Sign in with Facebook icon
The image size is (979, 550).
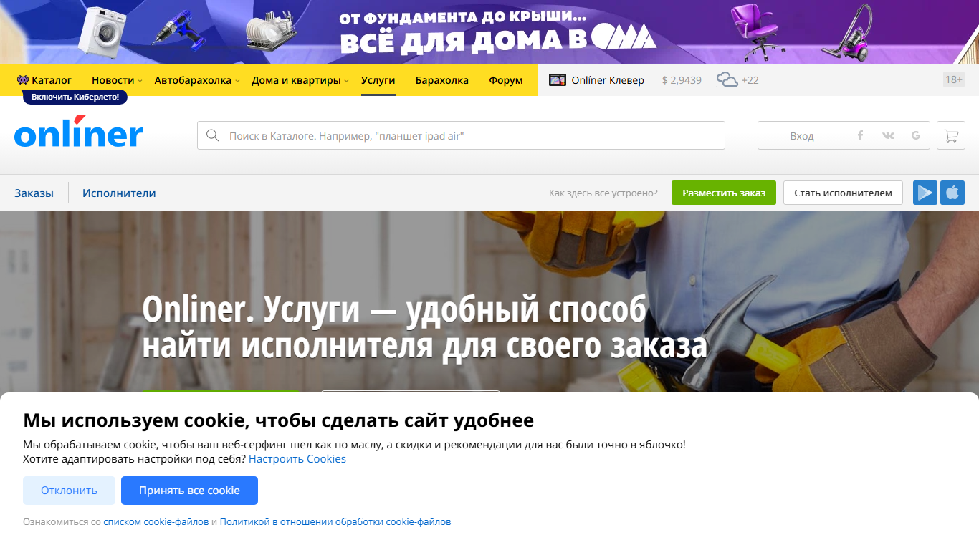pyautogui.click(x=860, y=135)
